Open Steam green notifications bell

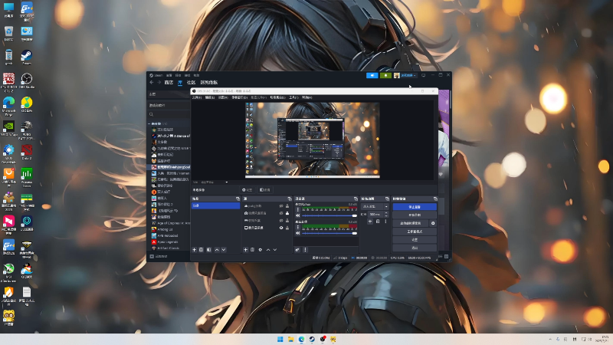point(385,75)
